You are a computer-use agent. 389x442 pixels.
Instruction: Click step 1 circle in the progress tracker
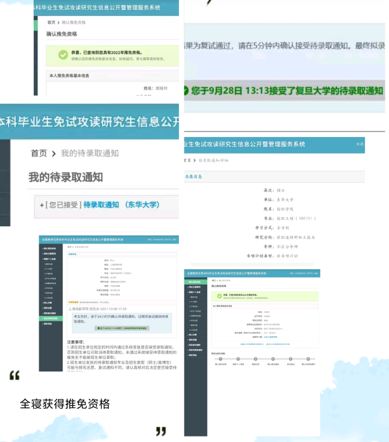[221, 359]
